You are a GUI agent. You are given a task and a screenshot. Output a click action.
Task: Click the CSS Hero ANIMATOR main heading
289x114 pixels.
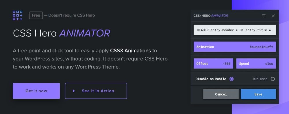(61, 33)
